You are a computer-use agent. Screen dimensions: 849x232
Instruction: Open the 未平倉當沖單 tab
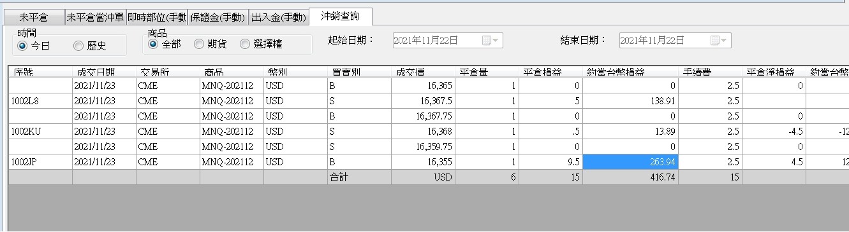(x=95, y=17)
